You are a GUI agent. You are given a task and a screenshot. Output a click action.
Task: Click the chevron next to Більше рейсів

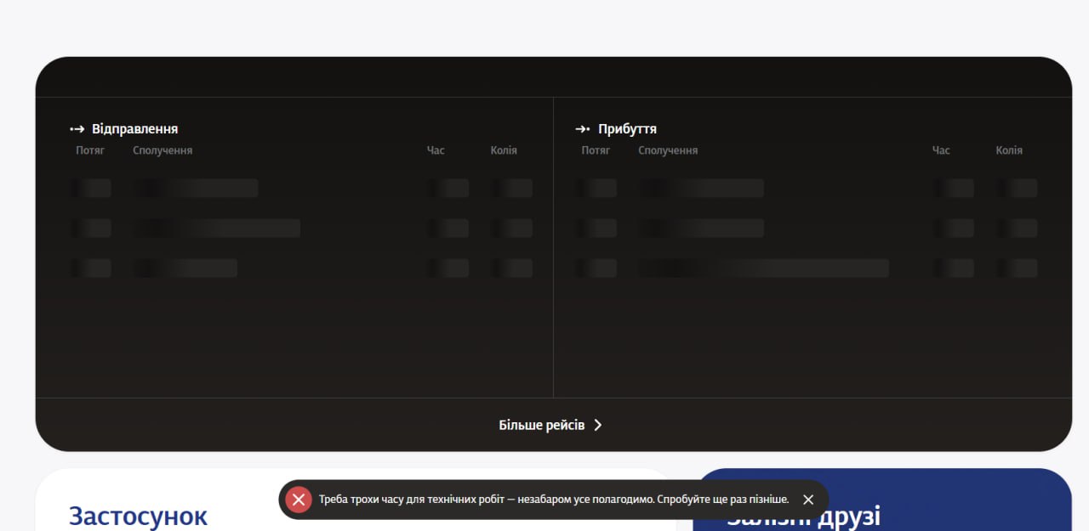598,425
